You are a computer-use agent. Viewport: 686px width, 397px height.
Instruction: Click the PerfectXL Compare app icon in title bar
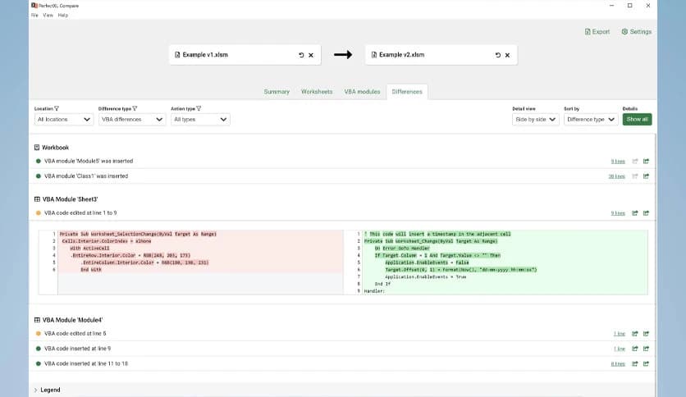(34, 6)
